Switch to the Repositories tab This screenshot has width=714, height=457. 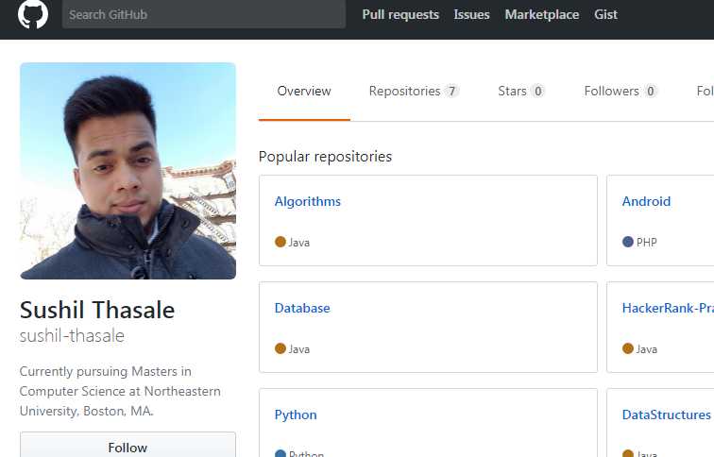414,92
